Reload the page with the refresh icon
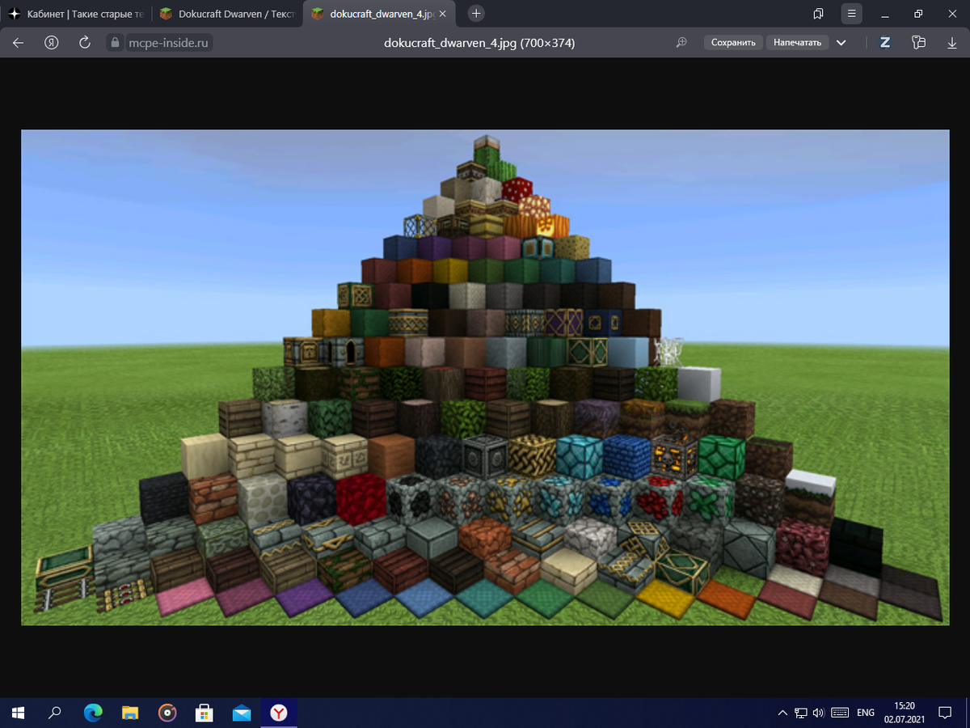Viewport: 970px width, 728px height. 85,43
